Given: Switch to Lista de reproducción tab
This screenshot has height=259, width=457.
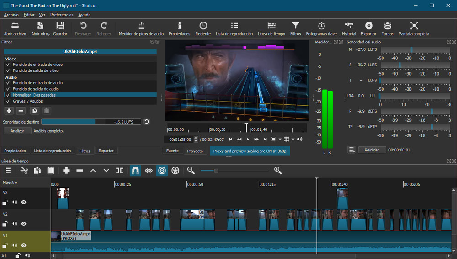Looking at the screenshot, I should pos(53,151).
